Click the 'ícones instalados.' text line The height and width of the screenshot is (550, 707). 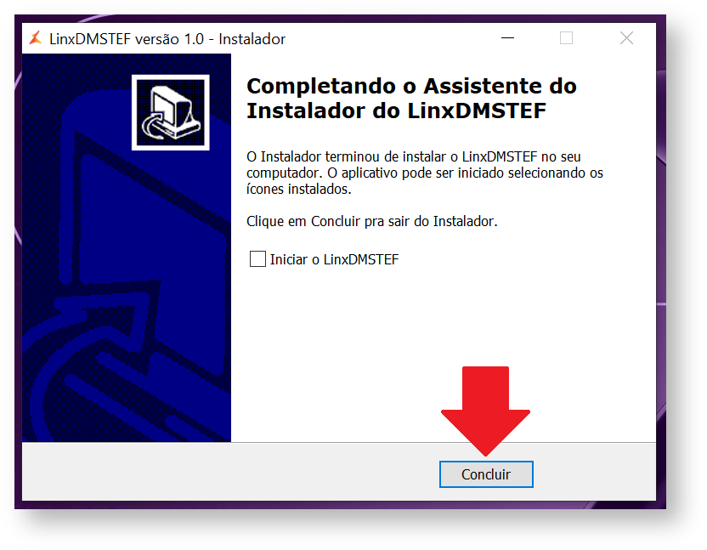(x=298, y=189)
